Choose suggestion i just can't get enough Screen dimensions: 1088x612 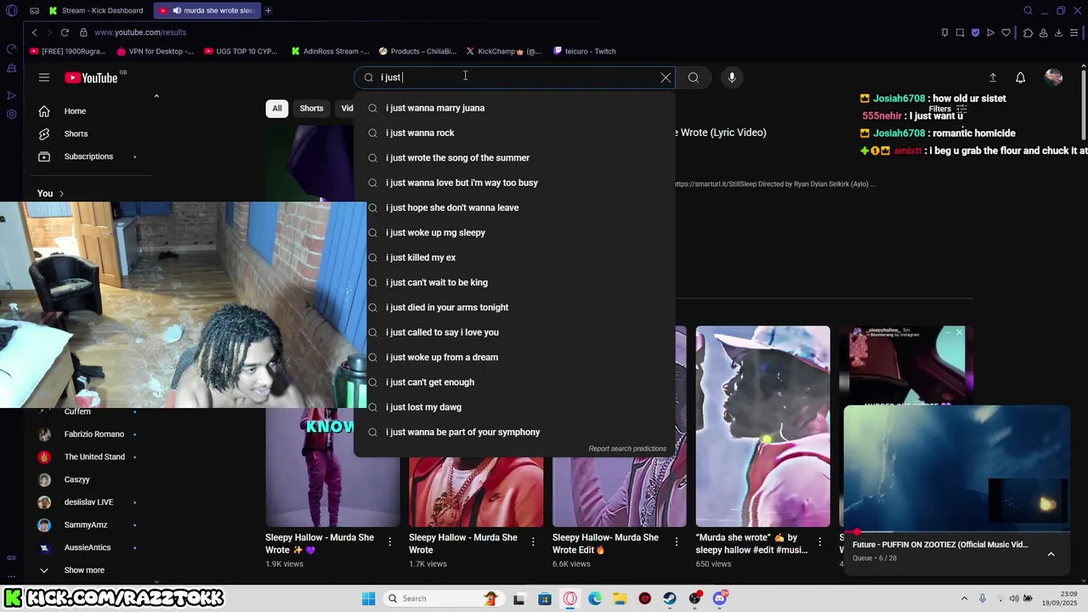coord(515,382)
